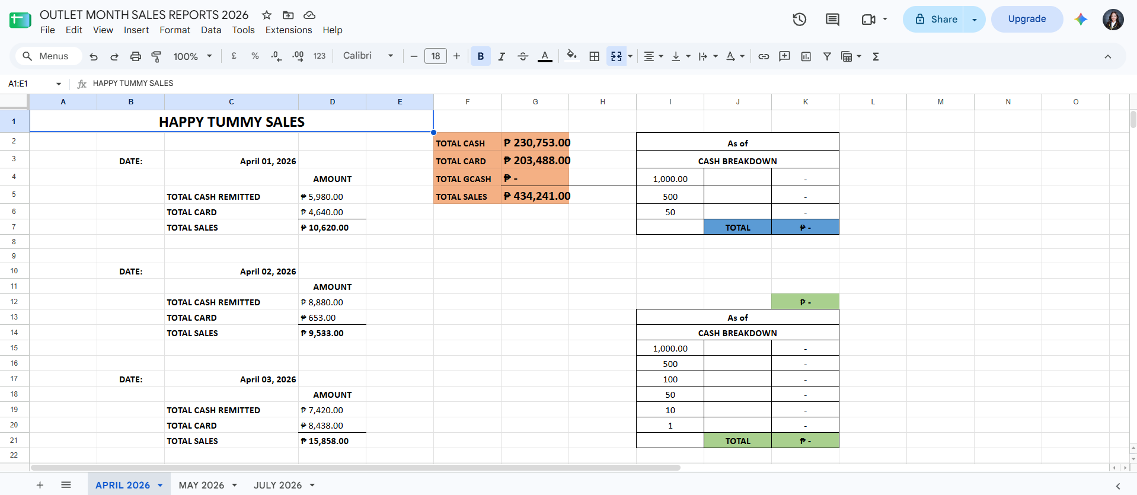Show all comments
The width and height of the screenshot is (1137, 495).
pos(832,20)
